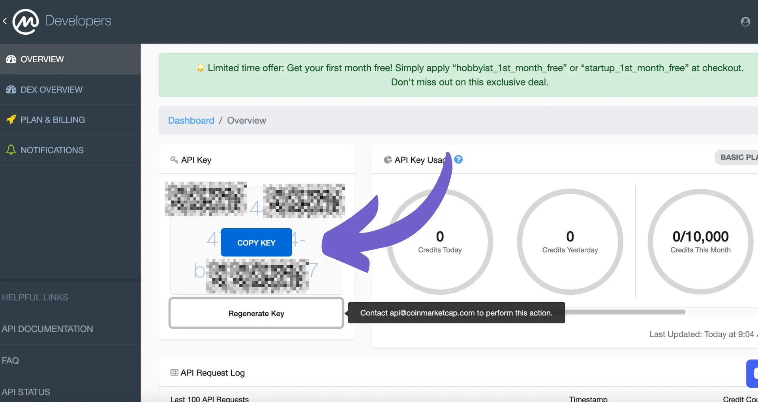Click the Regenerate Key button
Screen dimensions: 758x402
point(256,313)
